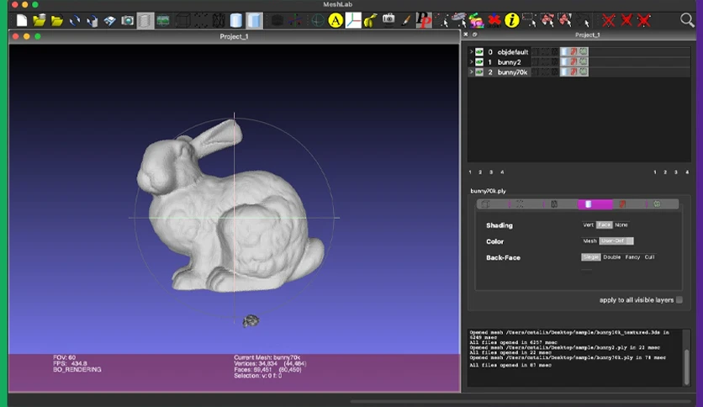
Task: Toggle red selection icon on bunny70k row
Action: [x=573, y=72]
